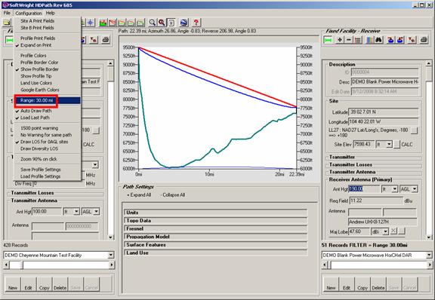
Task: Open the Google Earth globe icon
Action: point(184,23)
